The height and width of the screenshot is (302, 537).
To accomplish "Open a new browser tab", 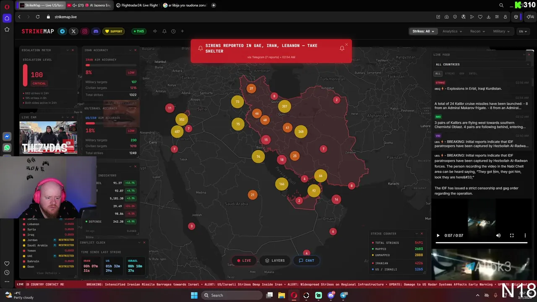I will click(x=214, y=5).
